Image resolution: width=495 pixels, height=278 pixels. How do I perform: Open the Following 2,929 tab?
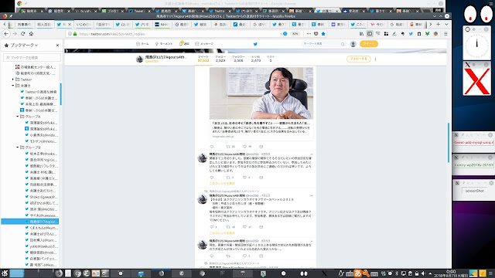[220, 59]
